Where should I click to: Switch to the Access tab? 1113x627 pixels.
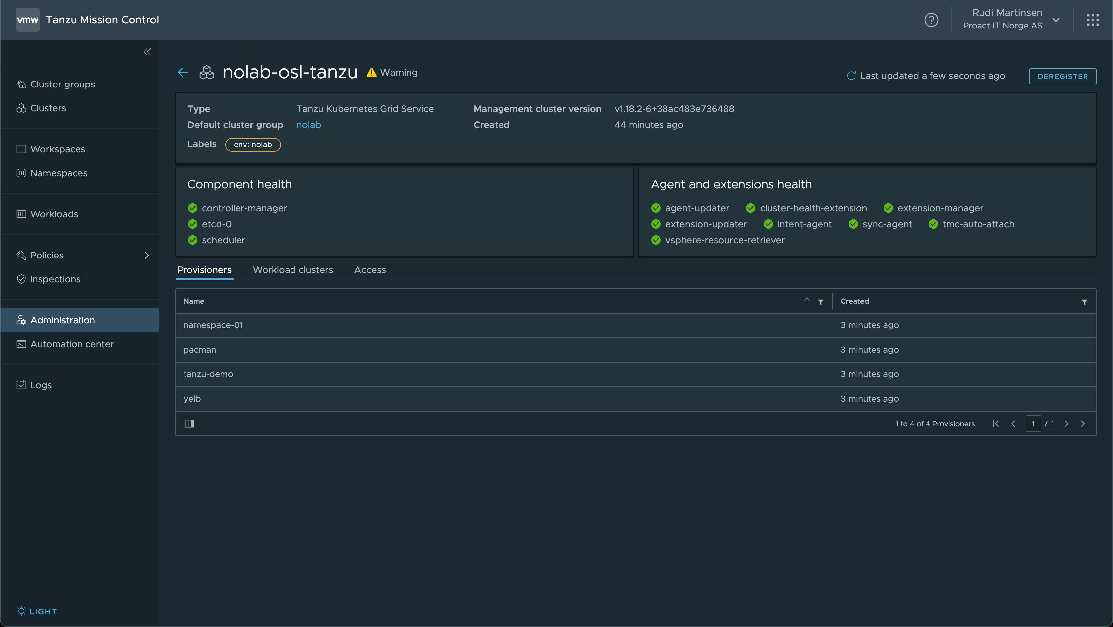(x=370, y=270)
